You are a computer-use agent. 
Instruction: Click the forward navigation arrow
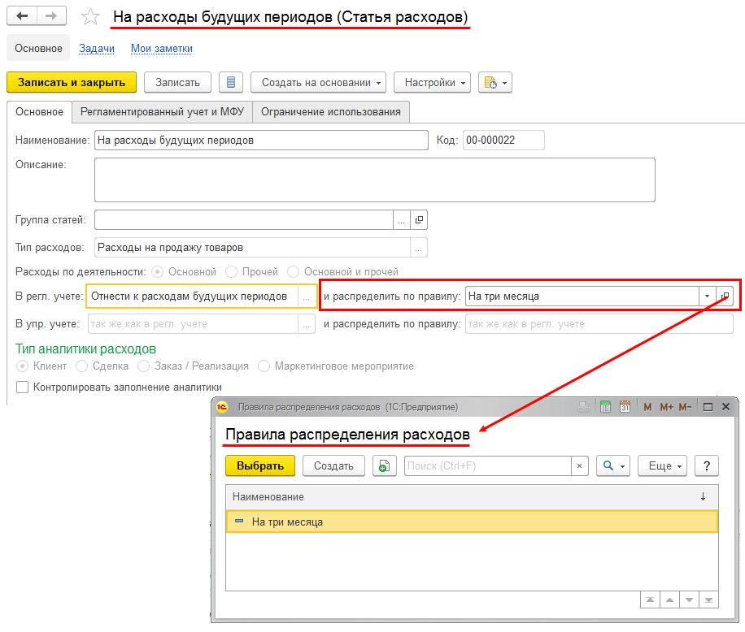click(50, 16)
